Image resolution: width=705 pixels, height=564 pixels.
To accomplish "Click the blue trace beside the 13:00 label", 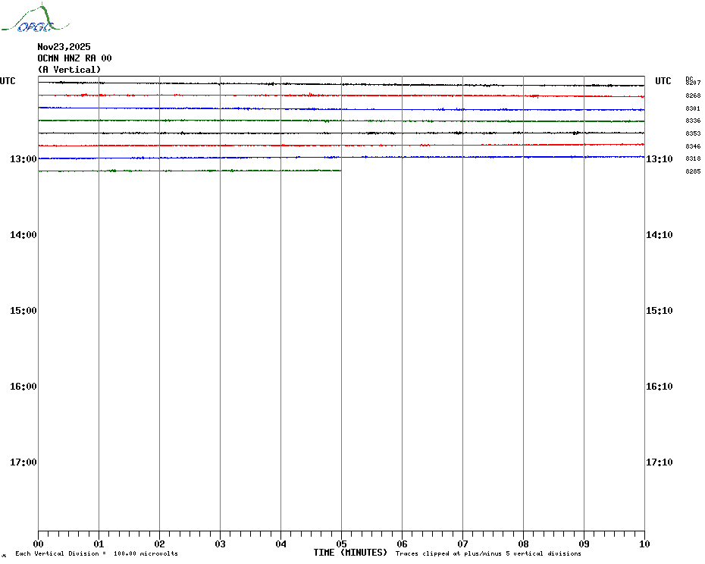I will click(341, 158).
